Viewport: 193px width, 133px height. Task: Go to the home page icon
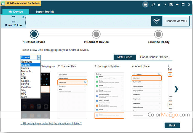click(159, 5)
